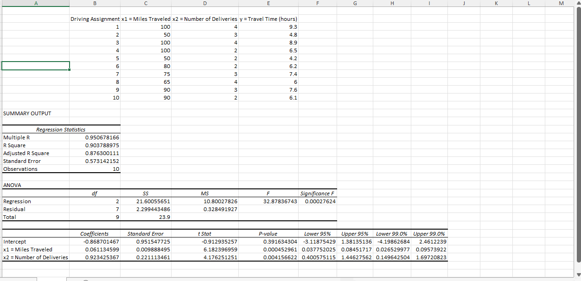Click column header E
This screenshot has width=581, height=281.
268,4
